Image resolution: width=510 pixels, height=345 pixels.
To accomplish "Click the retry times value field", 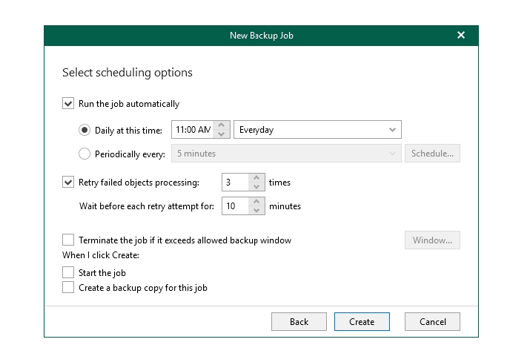I will (236, 183).
